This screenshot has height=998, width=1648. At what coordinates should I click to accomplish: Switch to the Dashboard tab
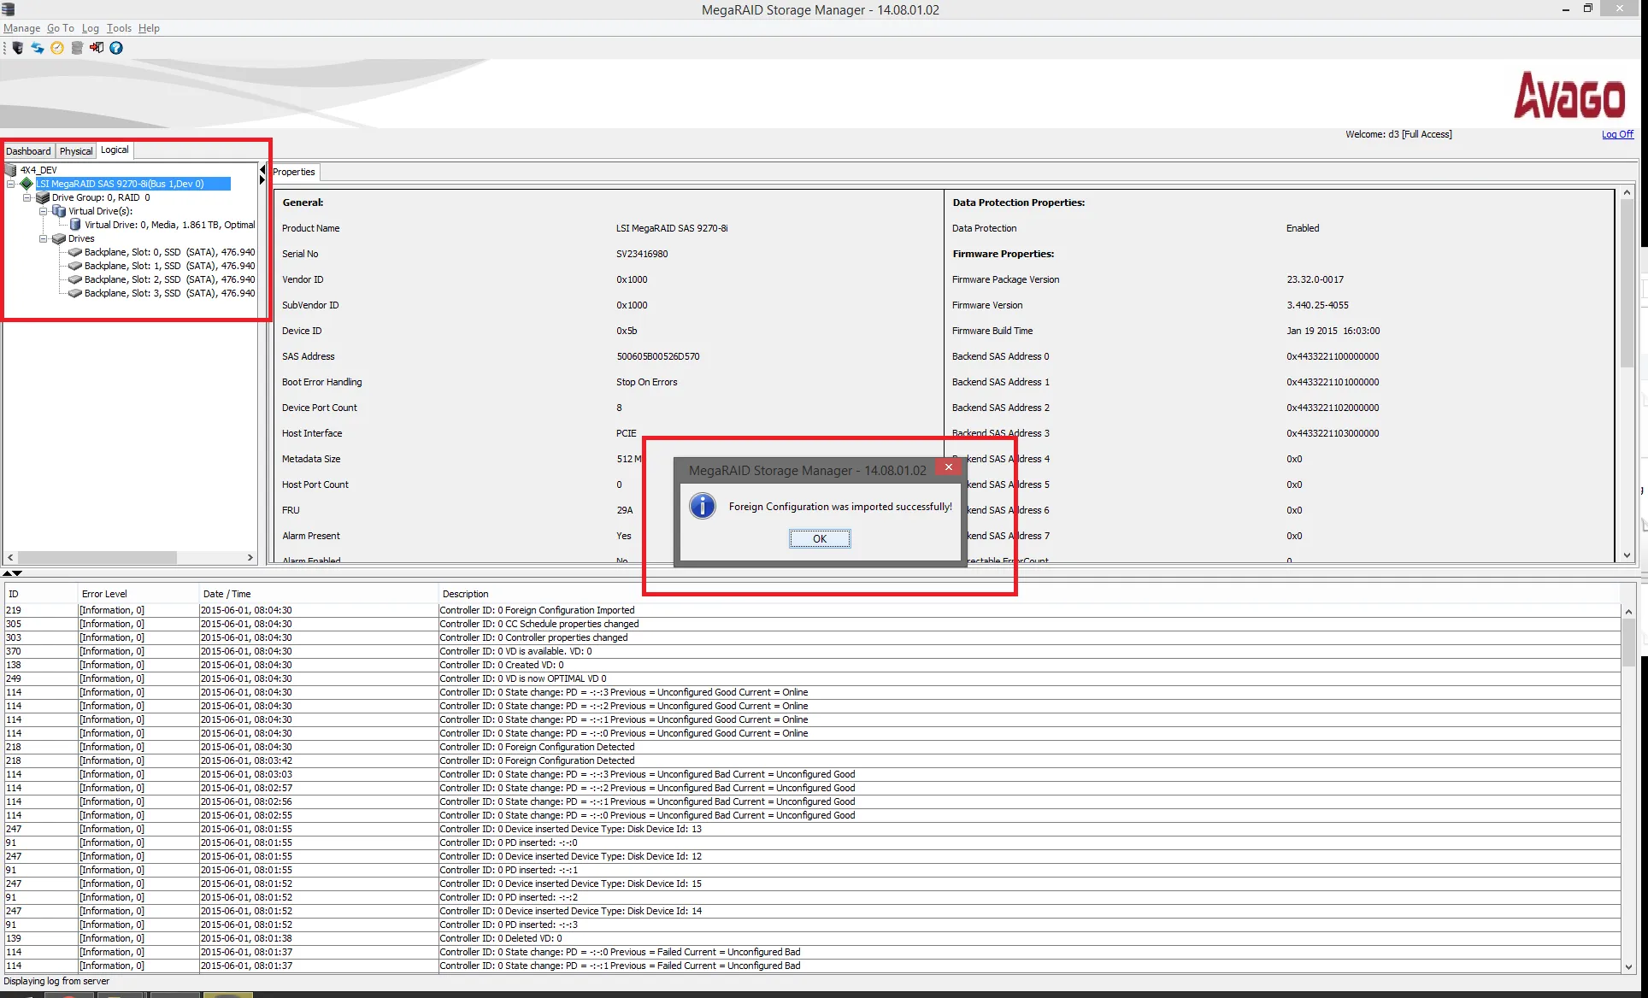point(28,150)
